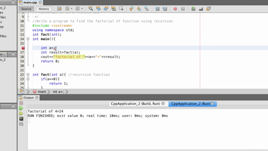Collapse the main() code fold on line 14

(28, 39)
